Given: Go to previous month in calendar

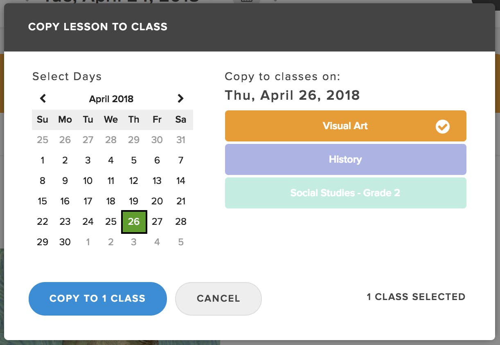Looking at the screenshot, I should (43, 99).
